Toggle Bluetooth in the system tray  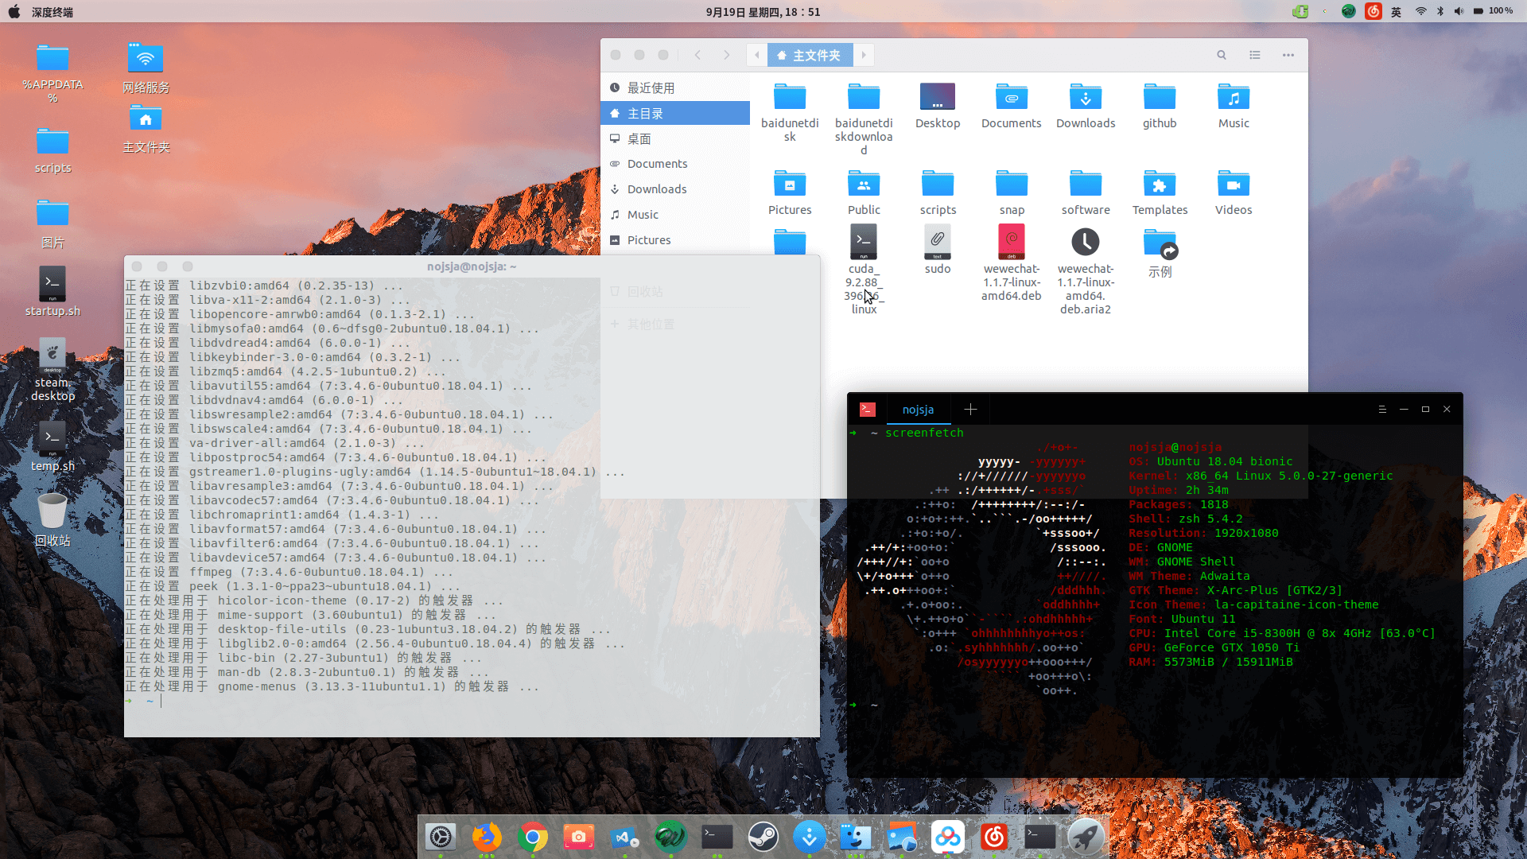point(1440,11)
